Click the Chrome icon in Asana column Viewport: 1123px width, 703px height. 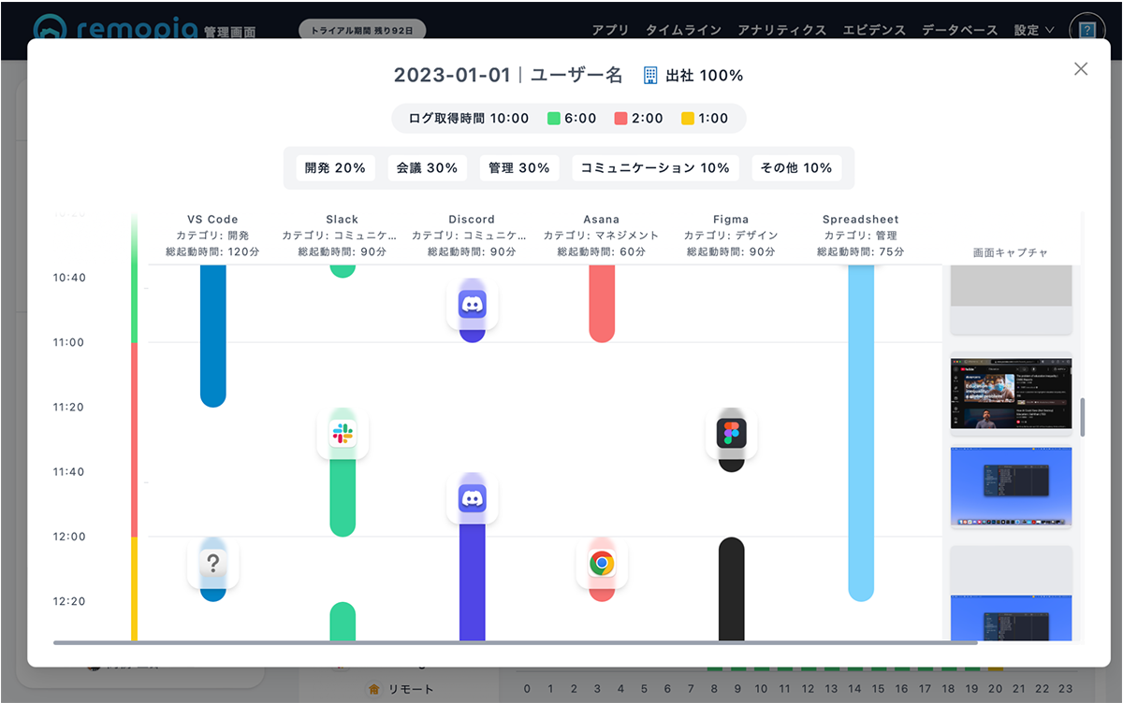(602, 563)
